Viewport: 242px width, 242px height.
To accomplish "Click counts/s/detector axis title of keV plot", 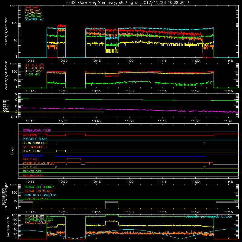I will [x=6, y=31].
